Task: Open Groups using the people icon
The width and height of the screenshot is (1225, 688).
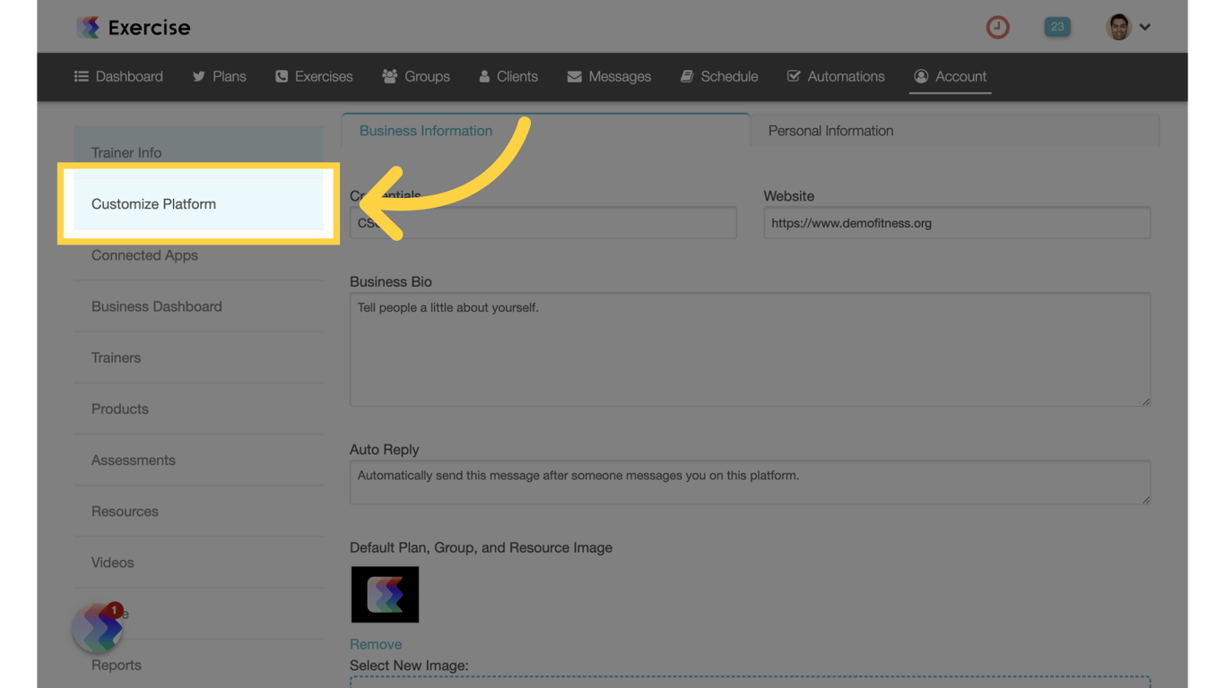Action: pos(389,76)
